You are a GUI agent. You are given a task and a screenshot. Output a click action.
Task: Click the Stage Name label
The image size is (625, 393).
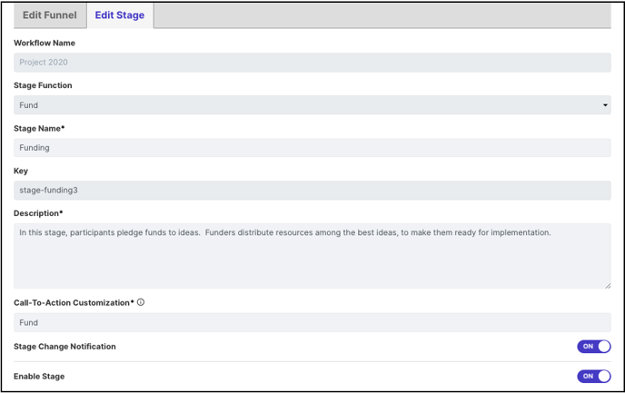pyautogui.click(x=39, y=128)
